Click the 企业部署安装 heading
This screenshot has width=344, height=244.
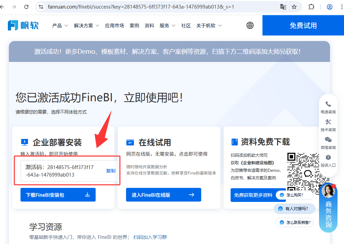[57, 142]
